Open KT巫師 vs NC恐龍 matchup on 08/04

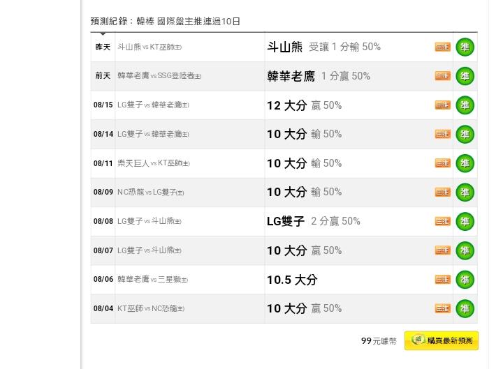pos(151,308)
